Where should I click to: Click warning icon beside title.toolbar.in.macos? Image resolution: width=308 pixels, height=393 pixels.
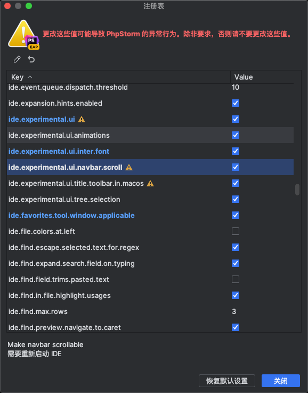click(x=150, y=184)
